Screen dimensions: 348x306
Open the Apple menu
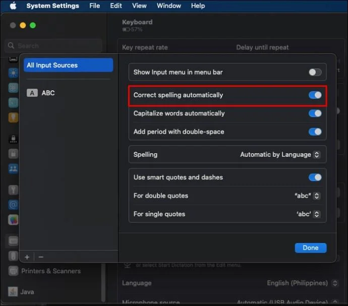pyautogui.click(x=13, y=6)
